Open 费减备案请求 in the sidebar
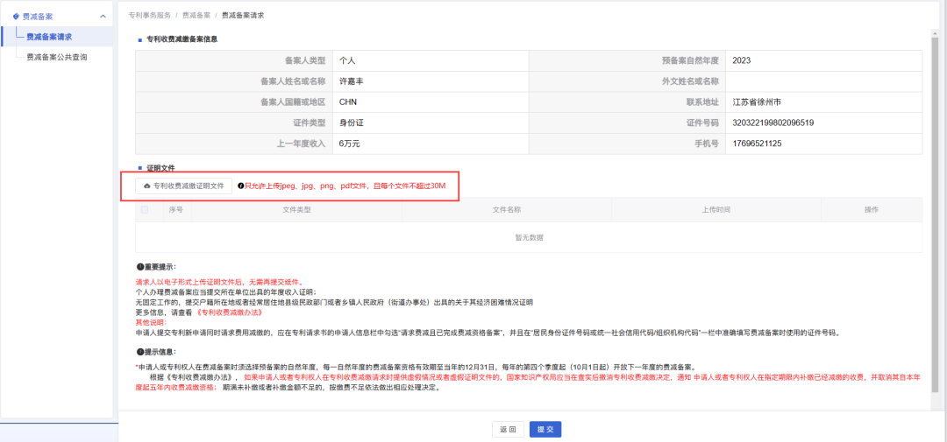Image resolution: width=947 pixels, height=442 pixels. coord(49,37)
